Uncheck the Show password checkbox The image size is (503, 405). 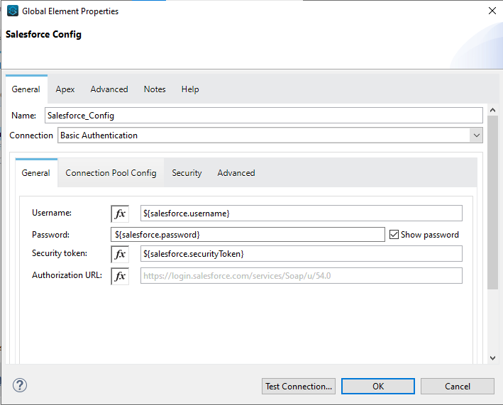(394, 234)
